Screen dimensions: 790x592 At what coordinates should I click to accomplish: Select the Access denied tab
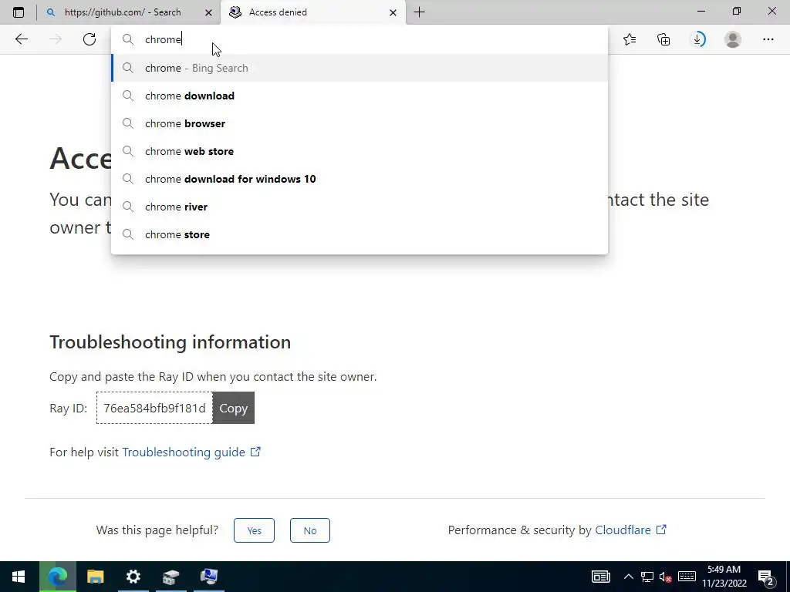[x=312, y=12]
